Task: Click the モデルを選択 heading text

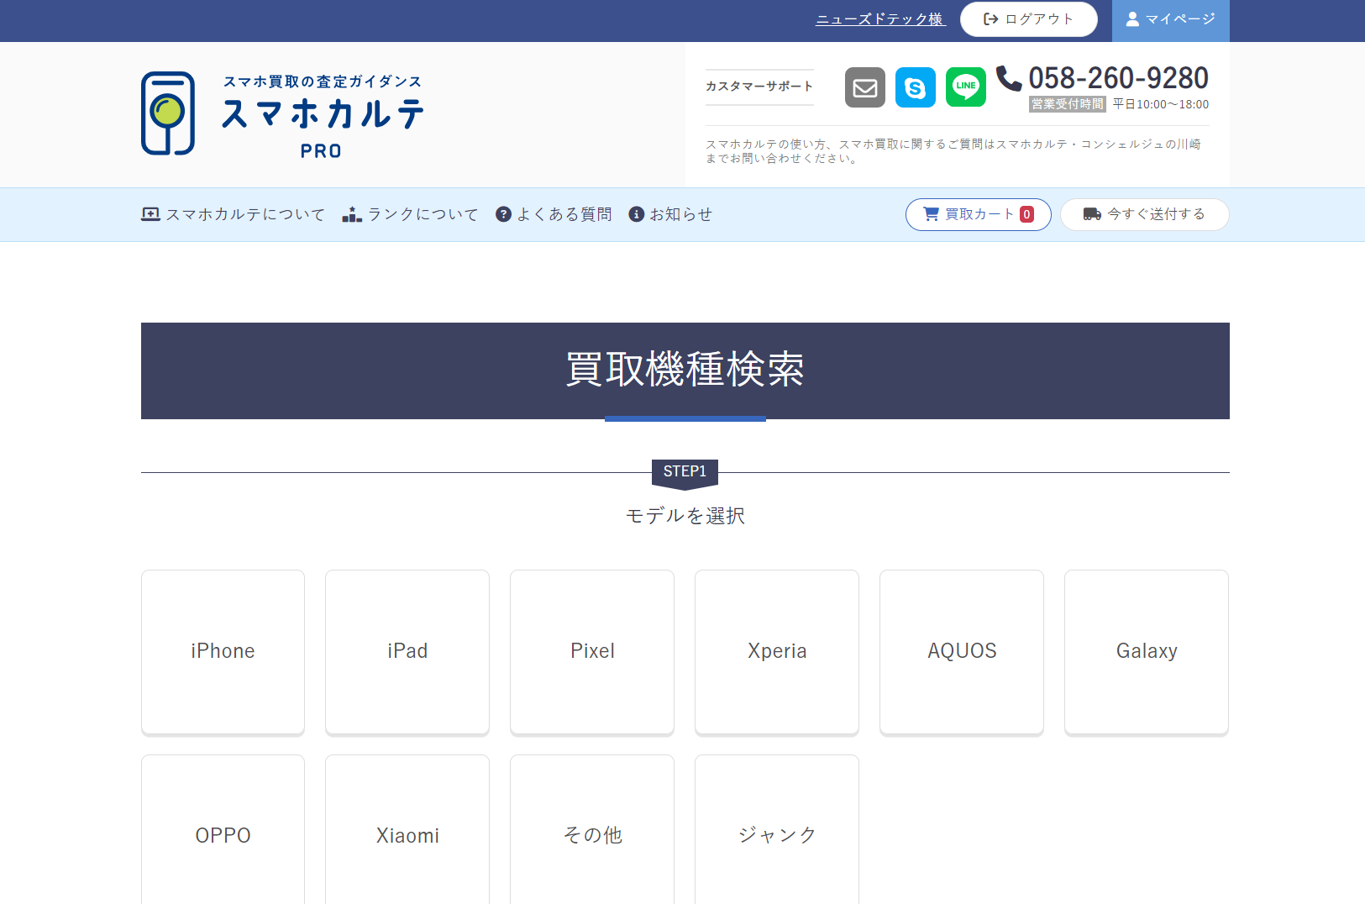Action: pyautogui.click(x=685, y=516)
